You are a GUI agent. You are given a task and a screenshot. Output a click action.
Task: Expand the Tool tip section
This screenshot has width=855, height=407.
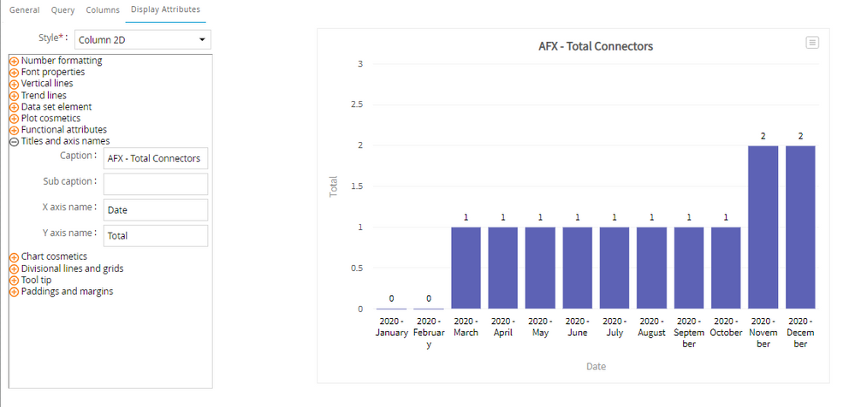14,280
